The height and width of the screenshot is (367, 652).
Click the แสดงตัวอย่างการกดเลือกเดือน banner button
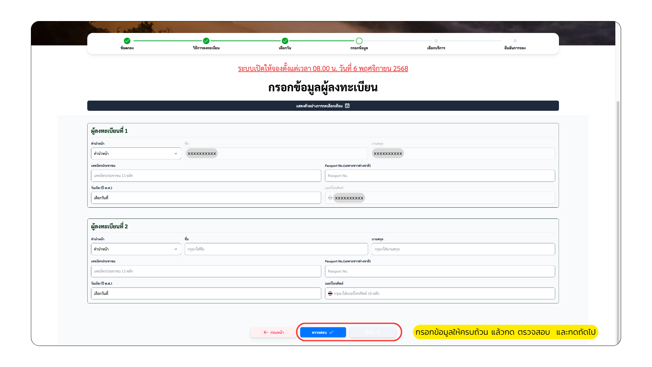tap(323, 106)
